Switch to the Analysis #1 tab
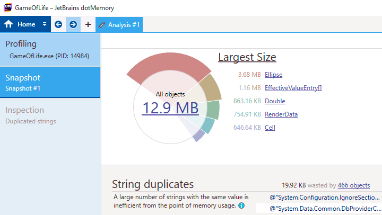The image size is (382, 215). click(x=119, y=24)
